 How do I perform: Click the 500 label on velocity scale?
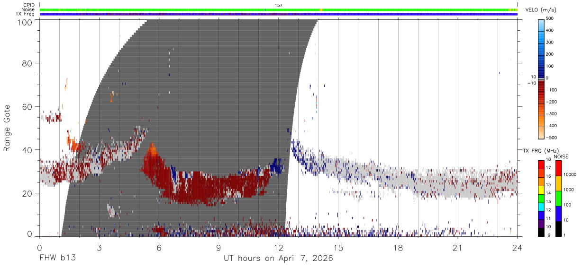(x=550, y=18)
